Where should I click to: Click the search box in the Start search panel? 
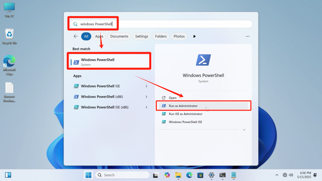(161, 24)
